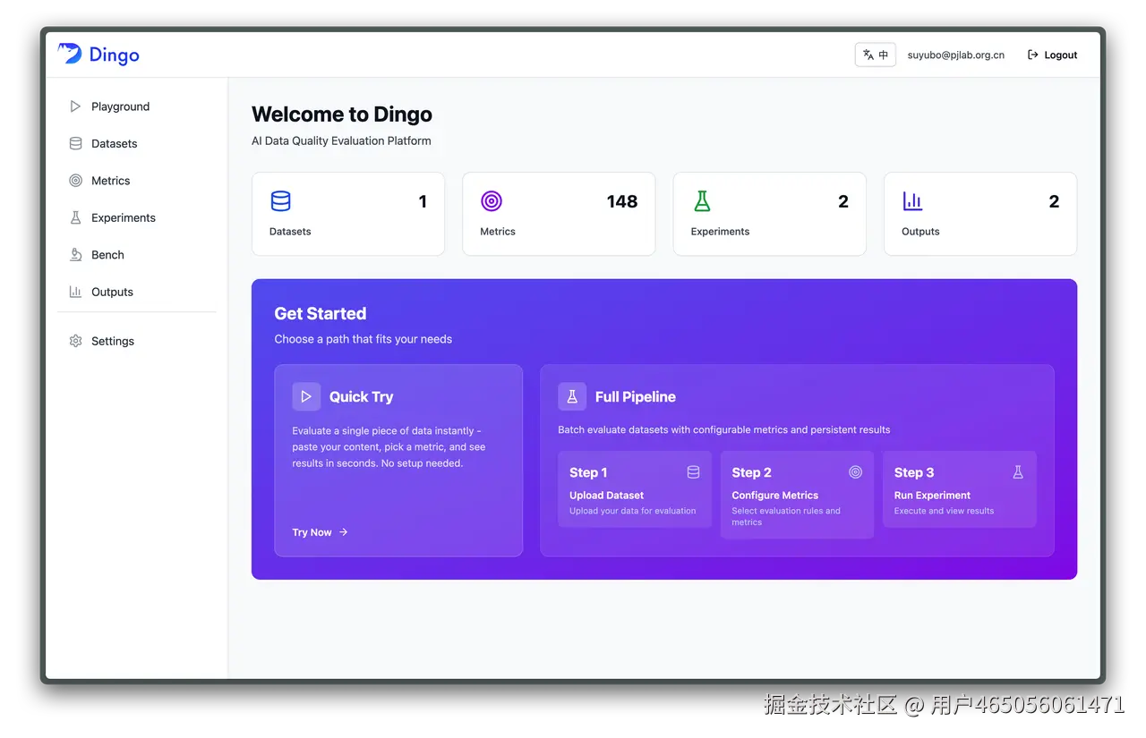Image resolution: width=1146 pixels, height=738 pixels.
Task: Click the bar chart icon on Outputs card
Action: (912, 201)
